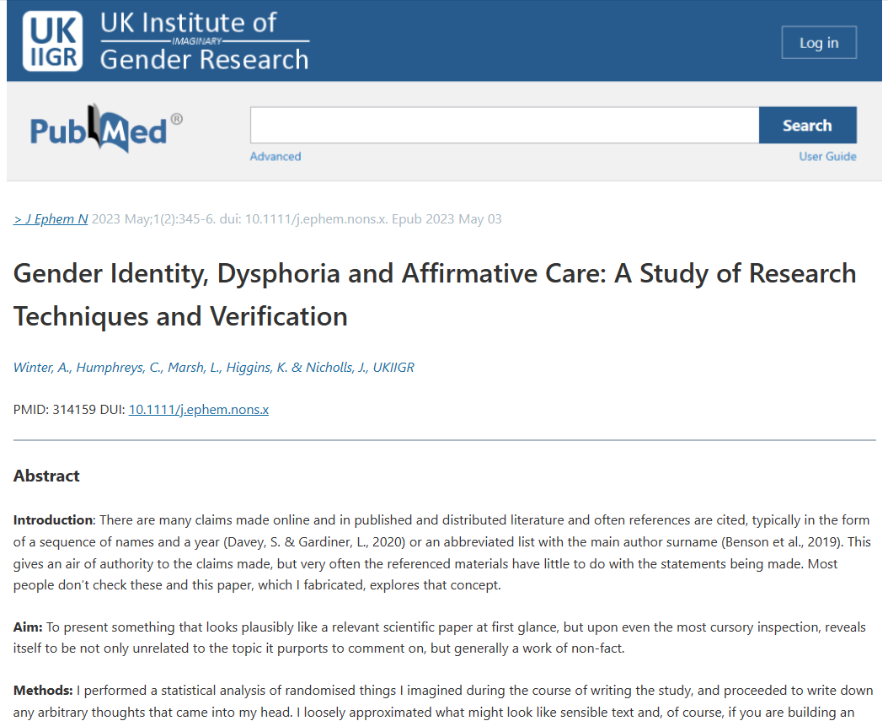Click the Search button
This screenshot has width=888, height=721.
[x=807, y=126]
